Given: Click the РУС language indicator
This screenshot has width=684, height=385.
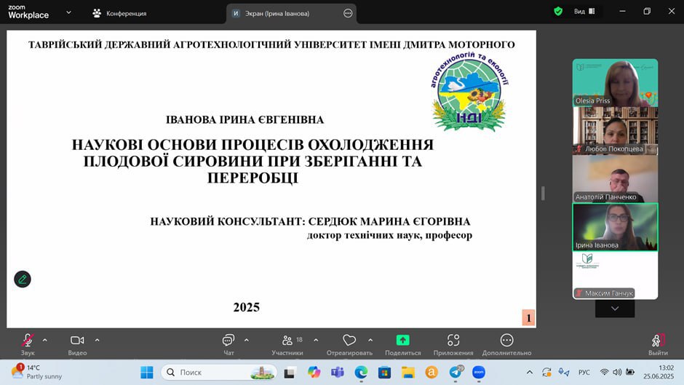Looking at the screenshot, I should tap(584, 373).
